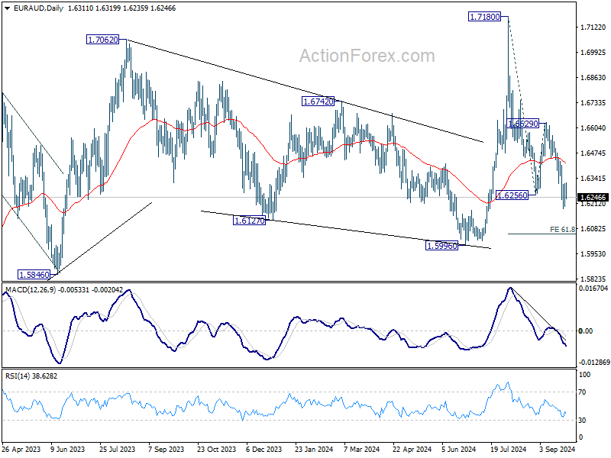Click the 25 Jul 2023 date label
The width and height of the screenshot is (611, 458).
pyautogui.click(x=118, y=449)
